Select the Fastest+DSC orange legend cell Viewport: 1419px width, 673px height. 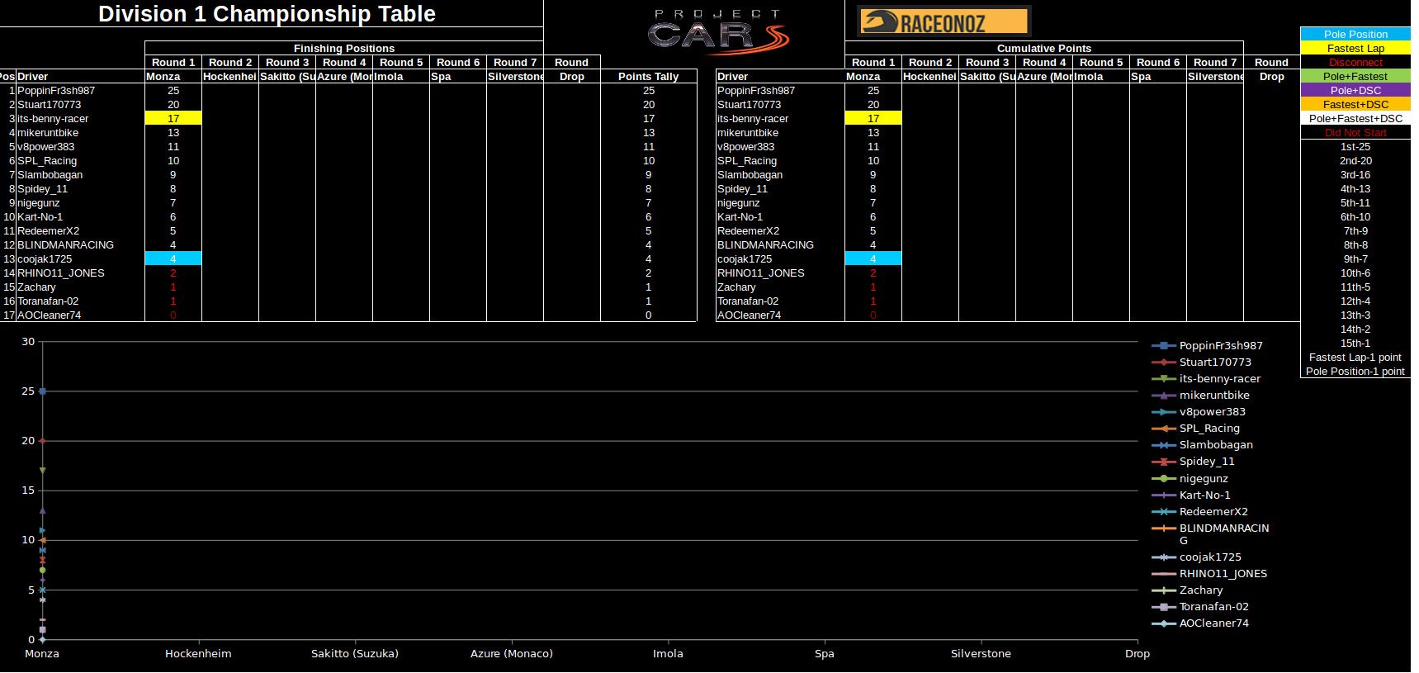point(1355,104)
